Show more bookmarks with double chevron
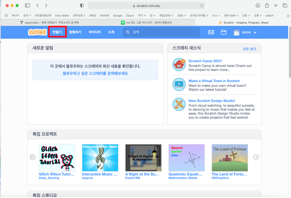Screen dimensions: 291x198 [288, 16]
